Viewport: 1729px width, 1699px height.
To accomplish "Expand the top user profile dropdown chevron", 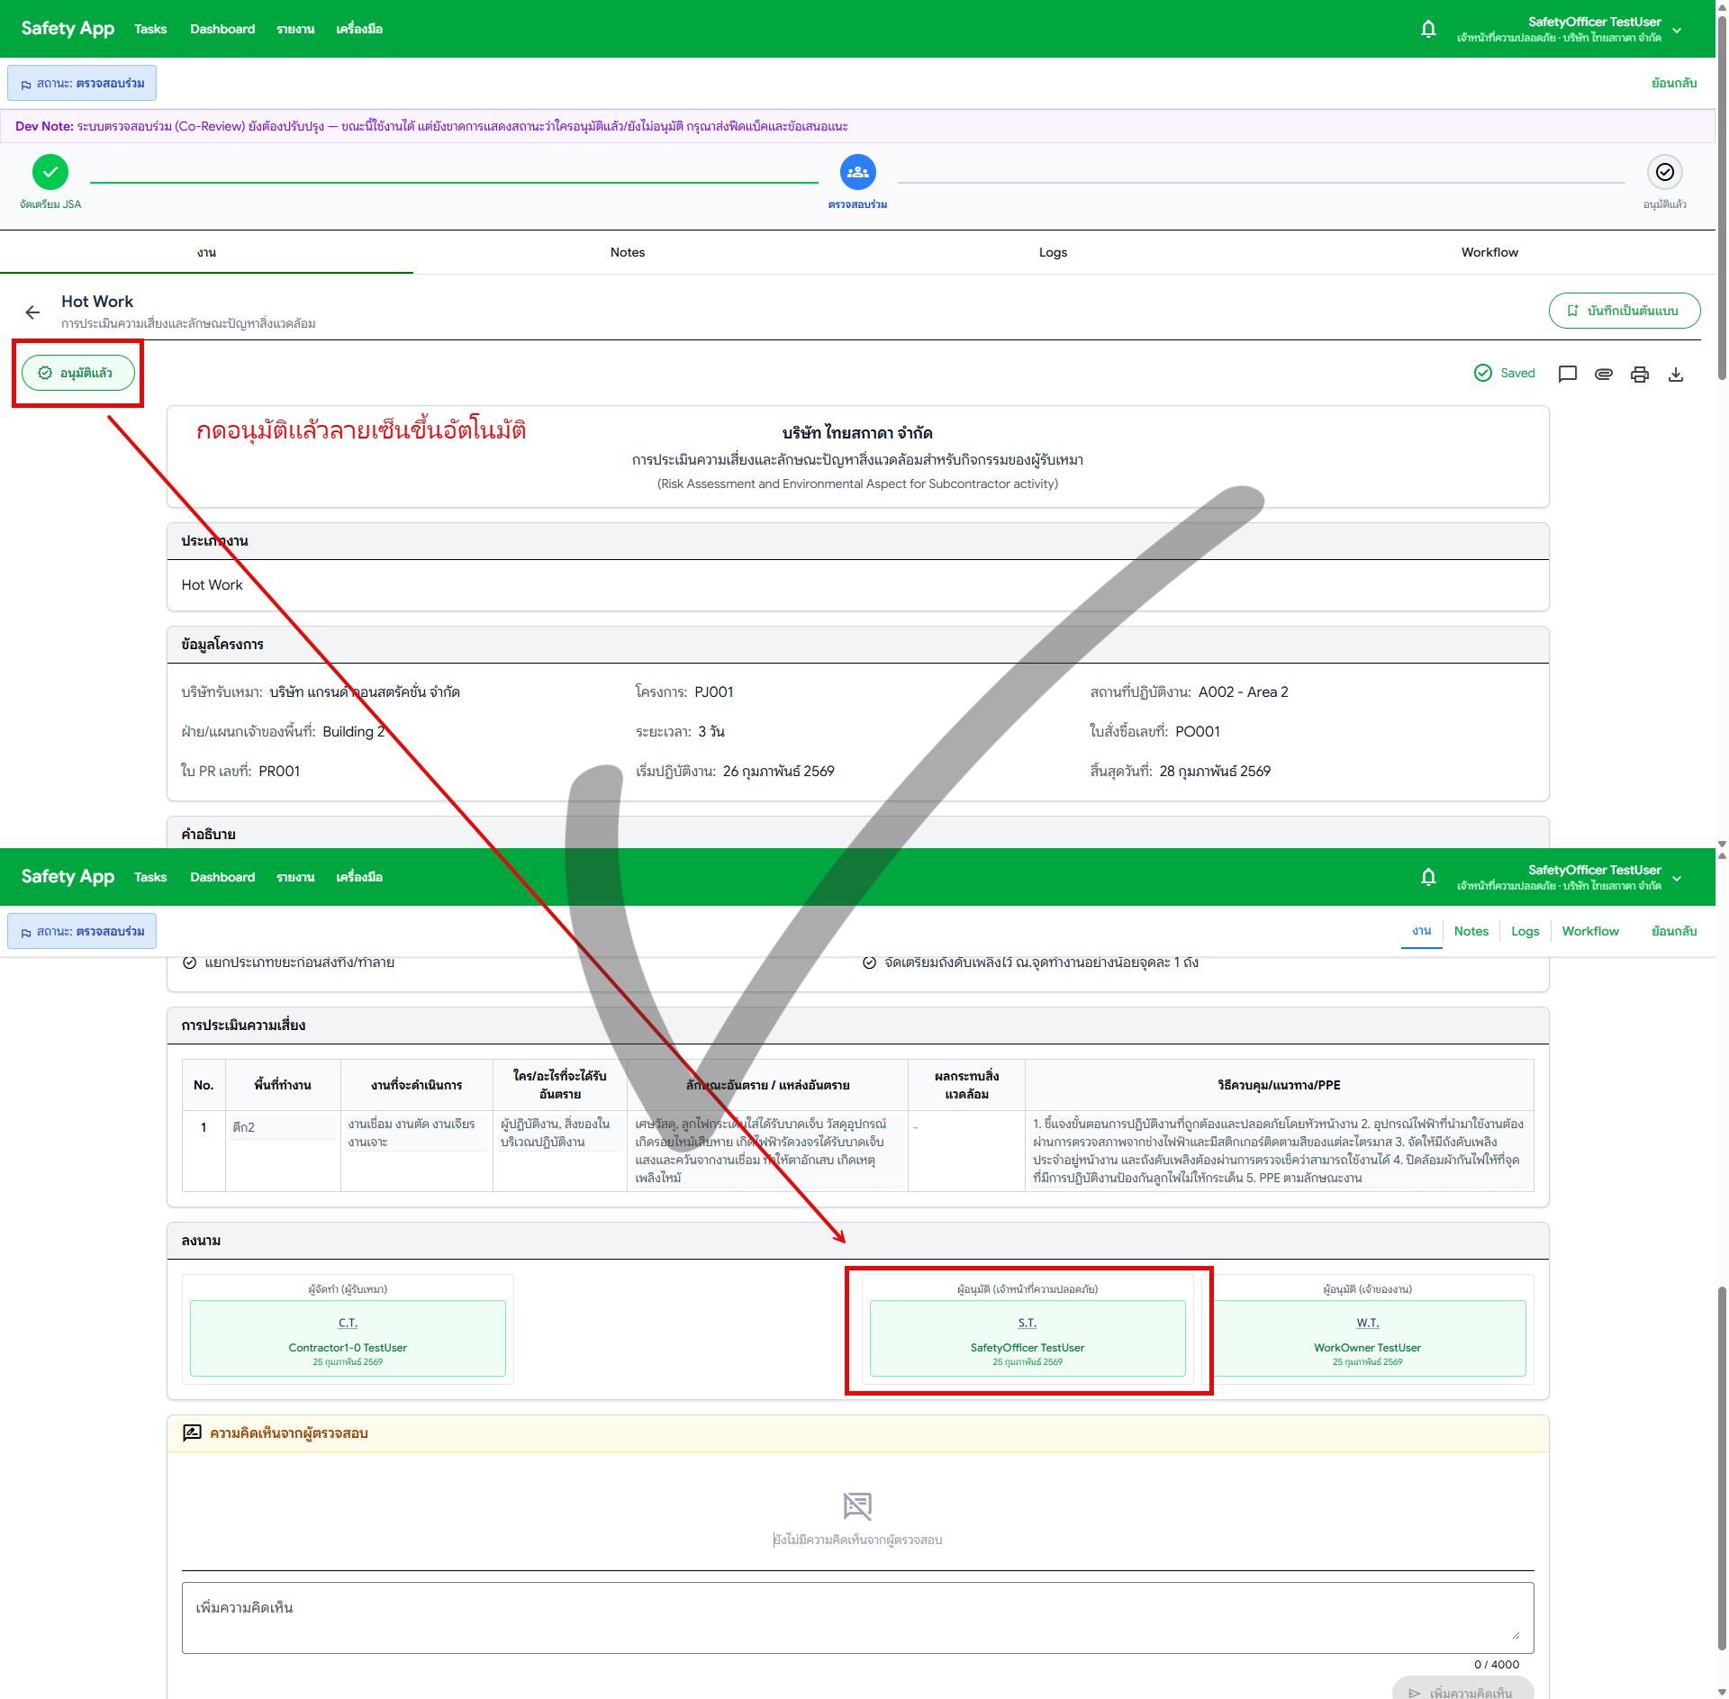I will point(1677,30).
